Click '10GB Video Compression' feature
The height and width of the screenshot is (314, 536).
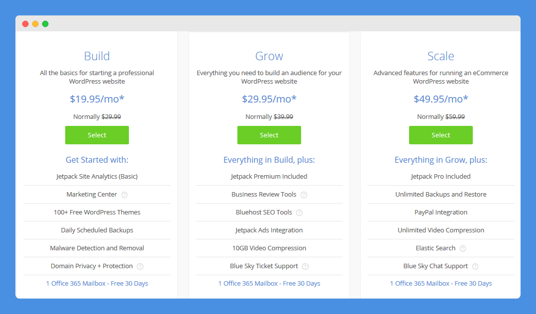[x=269, y=248]
